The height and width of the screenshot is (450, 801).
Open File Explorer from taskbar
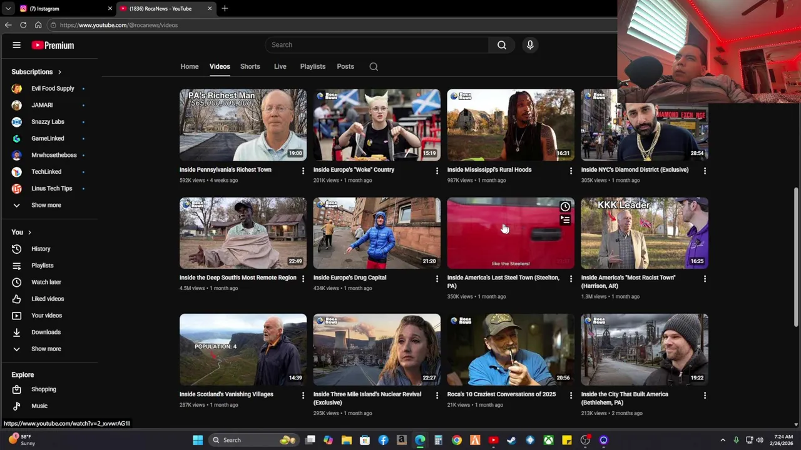(347, 440)
